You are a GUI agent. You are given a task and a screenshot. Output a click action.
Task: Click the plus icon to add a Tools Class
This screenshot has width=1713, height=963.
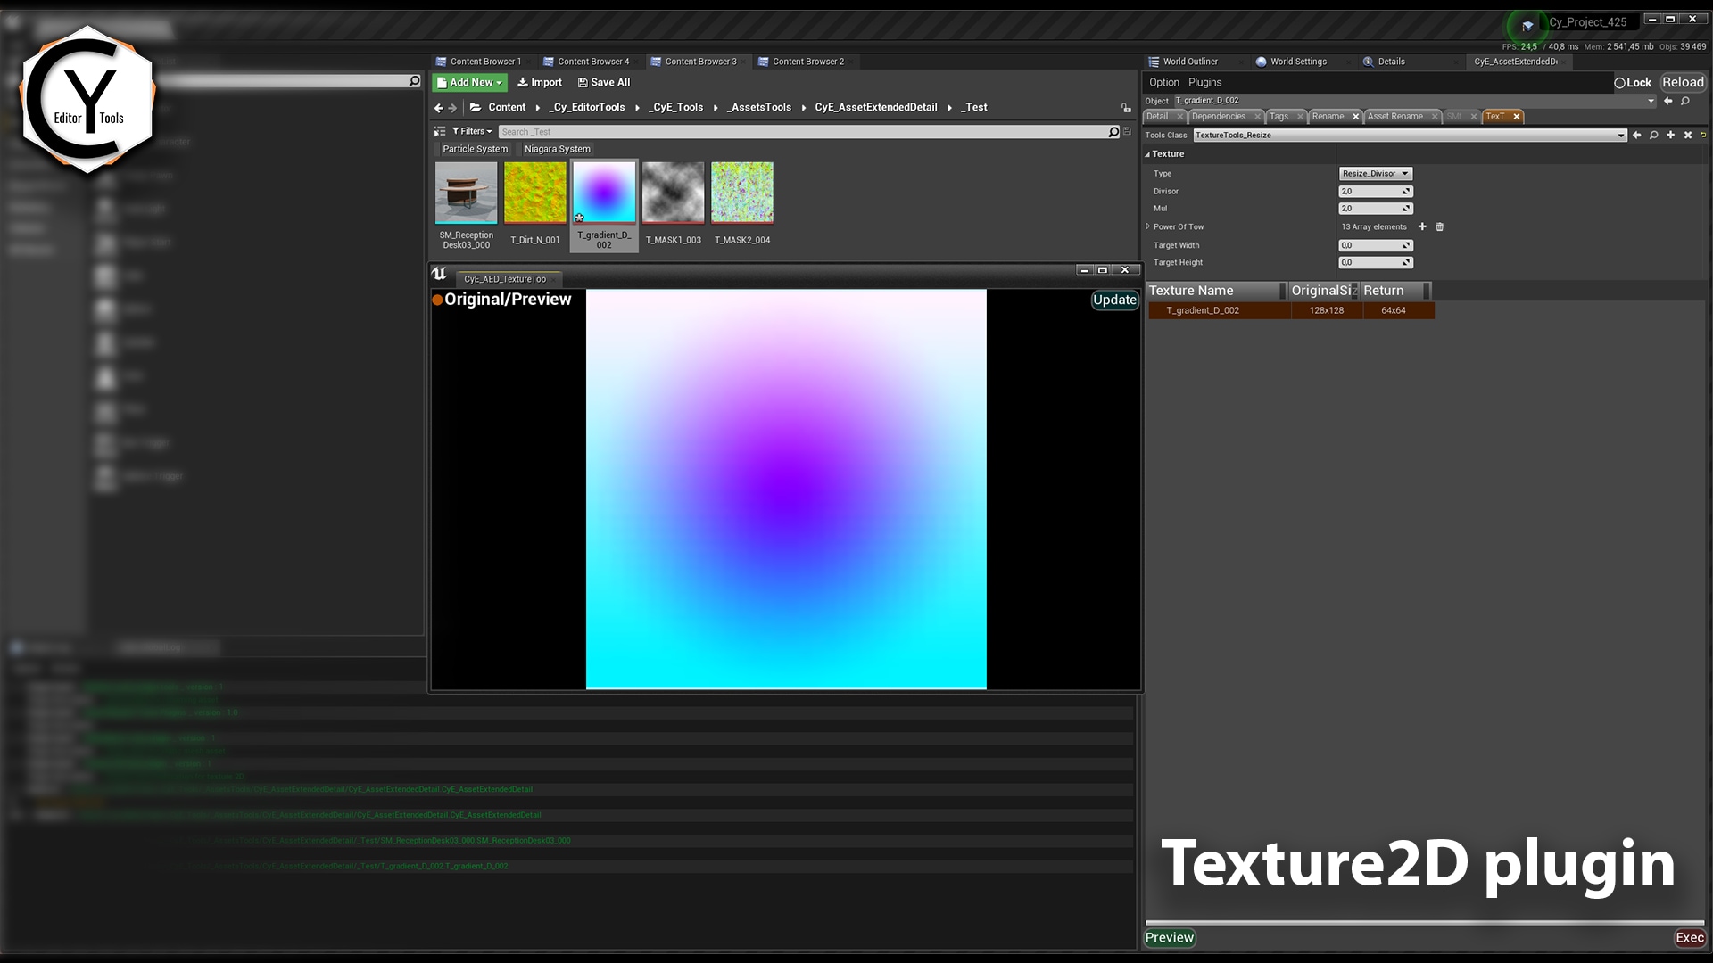(x=1670, y=135)
